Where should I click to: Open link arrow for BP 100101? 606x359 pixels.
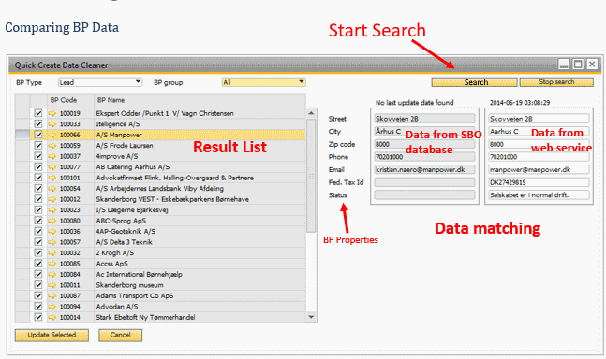click(x=52, y=178)
